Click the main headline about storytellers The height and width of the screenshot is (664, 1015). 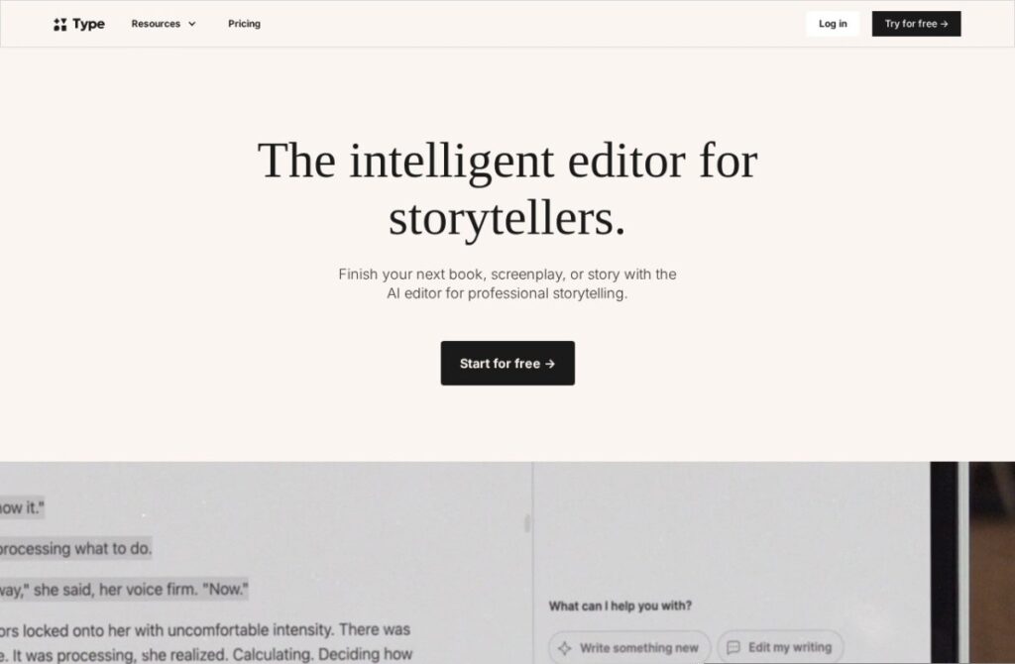click(x=507, y=189)
